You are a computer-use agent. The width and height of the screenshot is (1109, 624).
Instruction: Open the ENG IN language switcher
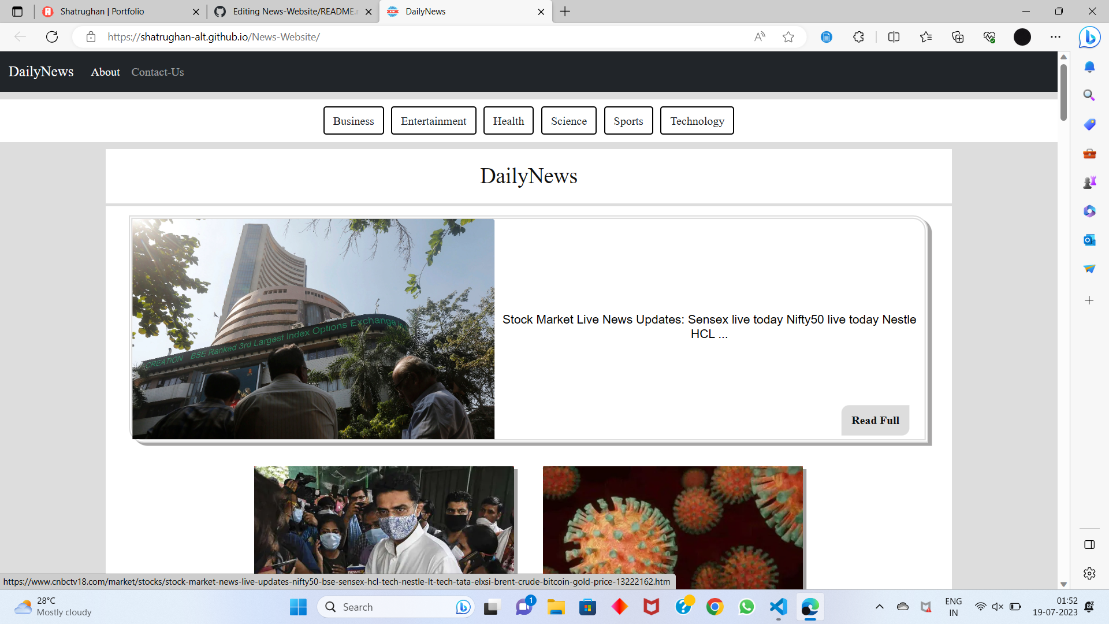click(952, 607)
